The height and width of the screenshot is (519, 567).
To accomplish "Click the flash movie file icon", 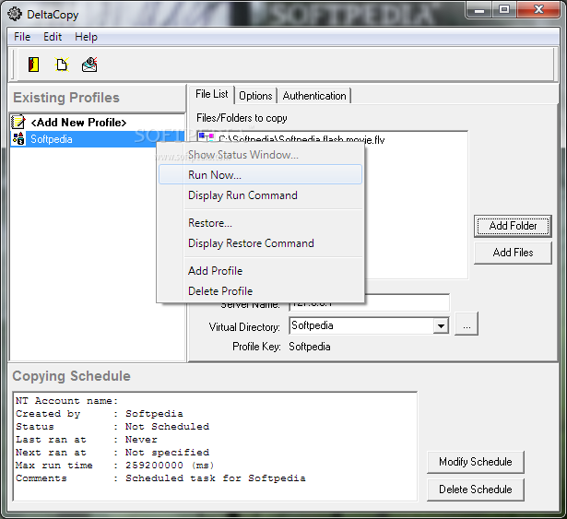I will point(206,137).
